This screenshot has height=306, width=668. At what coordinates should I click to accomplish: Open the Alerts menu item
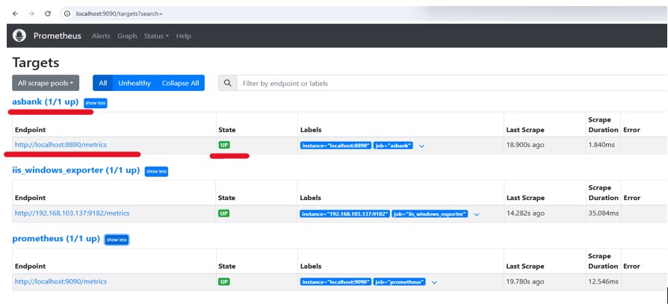(102, 36)
